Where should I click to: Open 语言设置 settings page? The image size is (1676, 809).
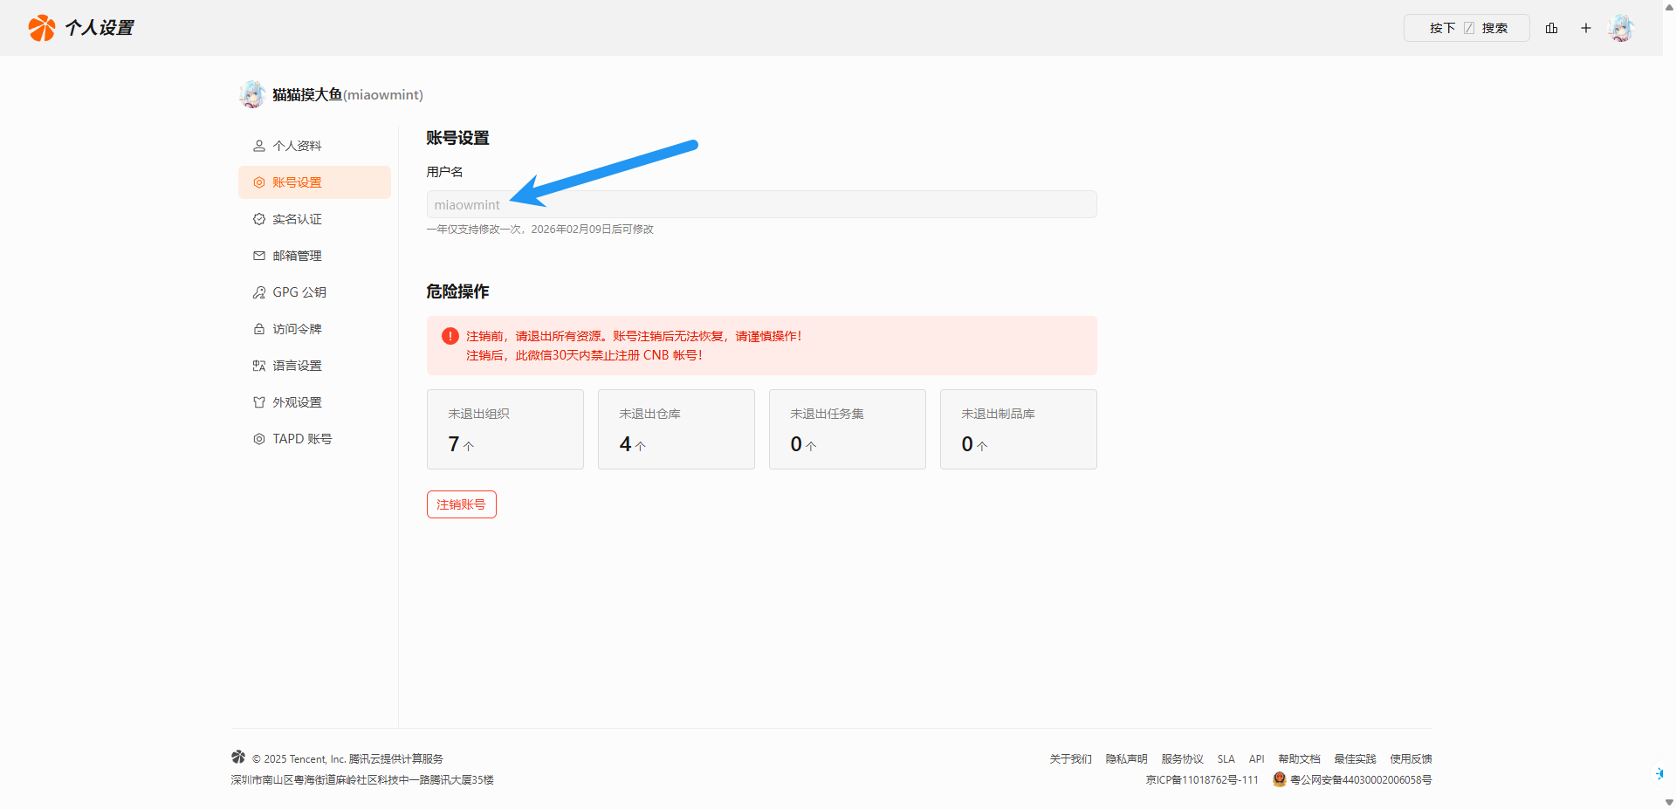coord(297,366)
